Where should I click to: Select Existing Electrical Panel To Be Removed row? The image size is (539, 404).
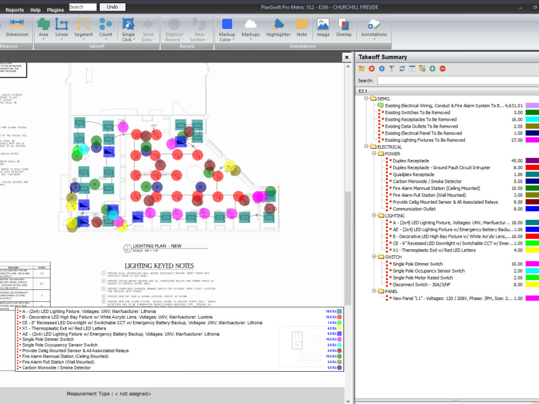423,133
